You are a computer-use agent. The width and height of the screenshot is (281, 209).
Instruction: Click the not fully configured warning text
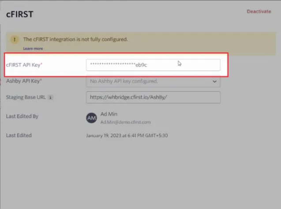[x=75, y=39]
